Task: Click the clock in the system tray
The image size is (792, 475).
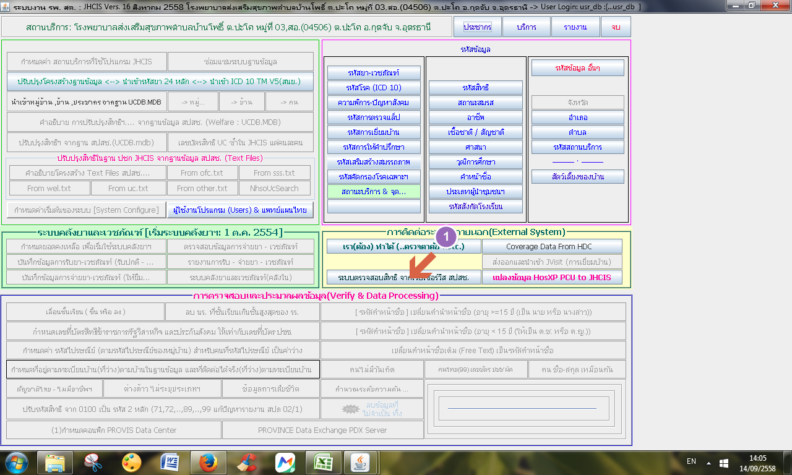Action: coord(757,461)
